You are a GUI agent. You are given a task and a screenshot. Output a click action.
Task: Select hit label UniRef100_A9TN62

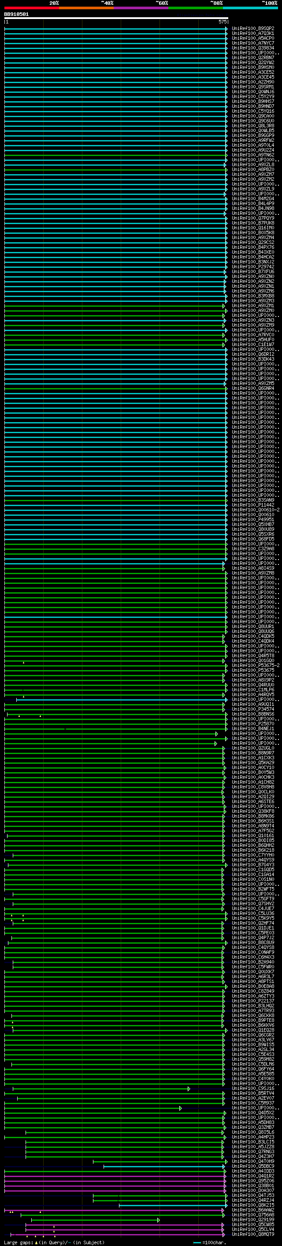(253, 155)
